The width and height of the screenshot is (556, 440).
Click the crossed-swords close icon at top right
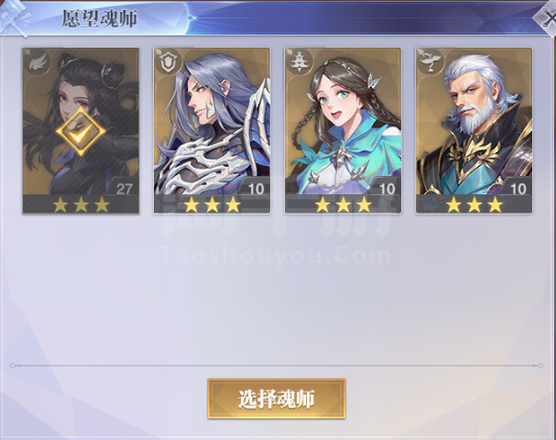pos(547,17)
